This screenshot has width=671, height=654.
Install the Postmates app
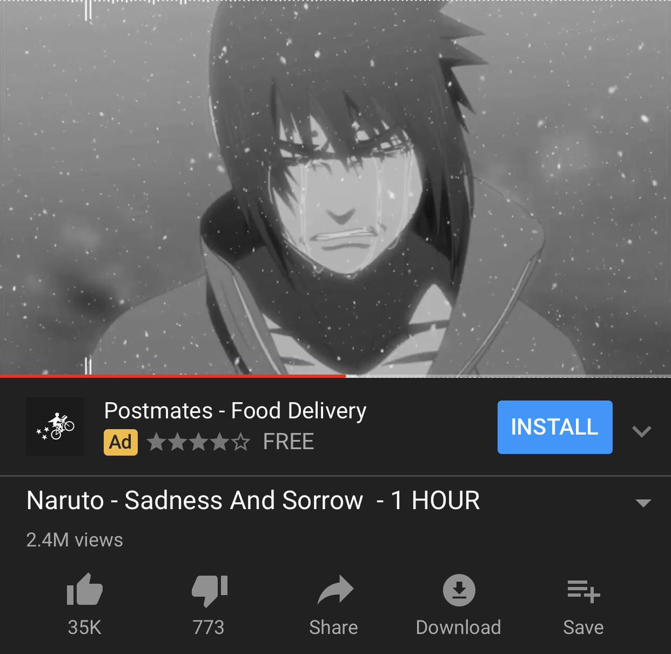point(555,427)
